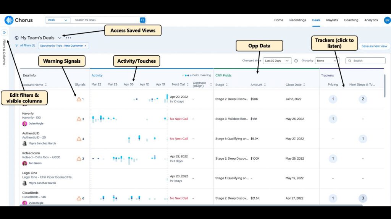
Task: Open the Pricing tracker for Indeed.com
Action: click(333, 159)
